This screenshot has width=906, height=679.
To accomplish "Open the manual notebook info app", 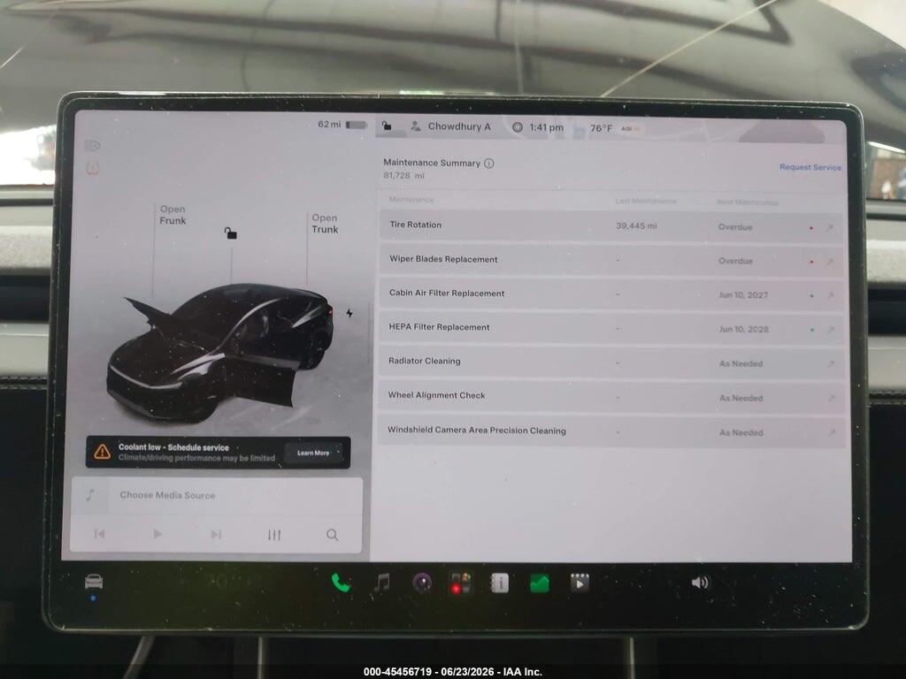I will click(500, 584).
